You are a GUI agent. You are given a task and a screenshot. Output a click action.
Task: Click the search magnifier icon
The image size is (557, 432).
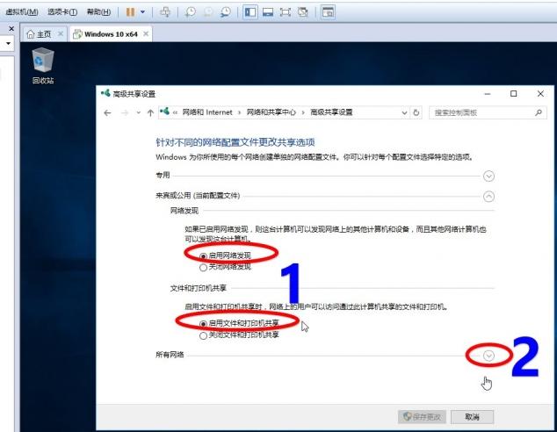(x=539, y=112)
